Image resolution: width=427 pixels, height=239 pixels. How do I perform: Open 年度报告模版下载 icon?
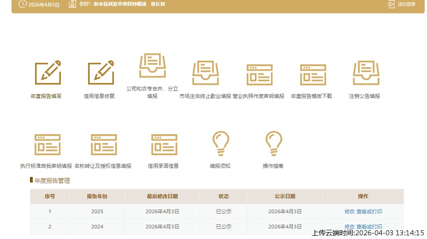[x=312, y=74]
